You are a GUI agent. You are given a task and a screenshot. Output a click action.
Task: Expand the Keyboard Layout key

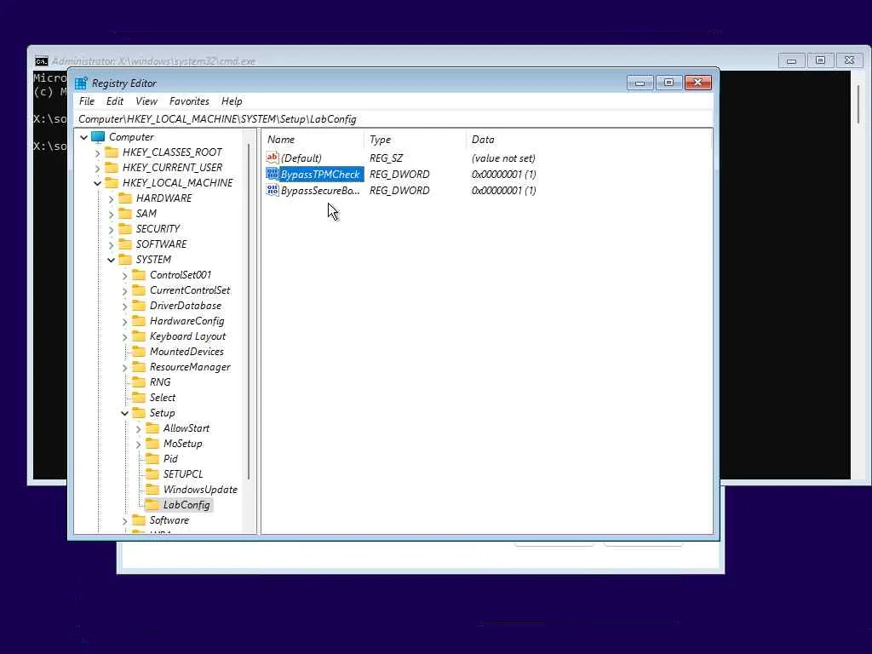(125, 336)
